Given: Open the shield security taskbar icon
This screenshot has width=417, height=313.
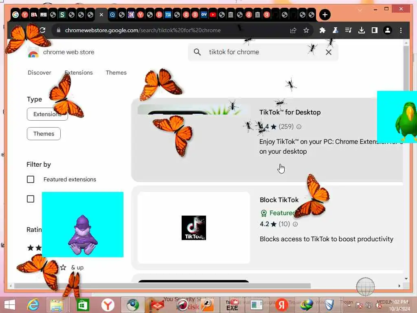Looking at the screenshot, I should (x=329, y=305).
